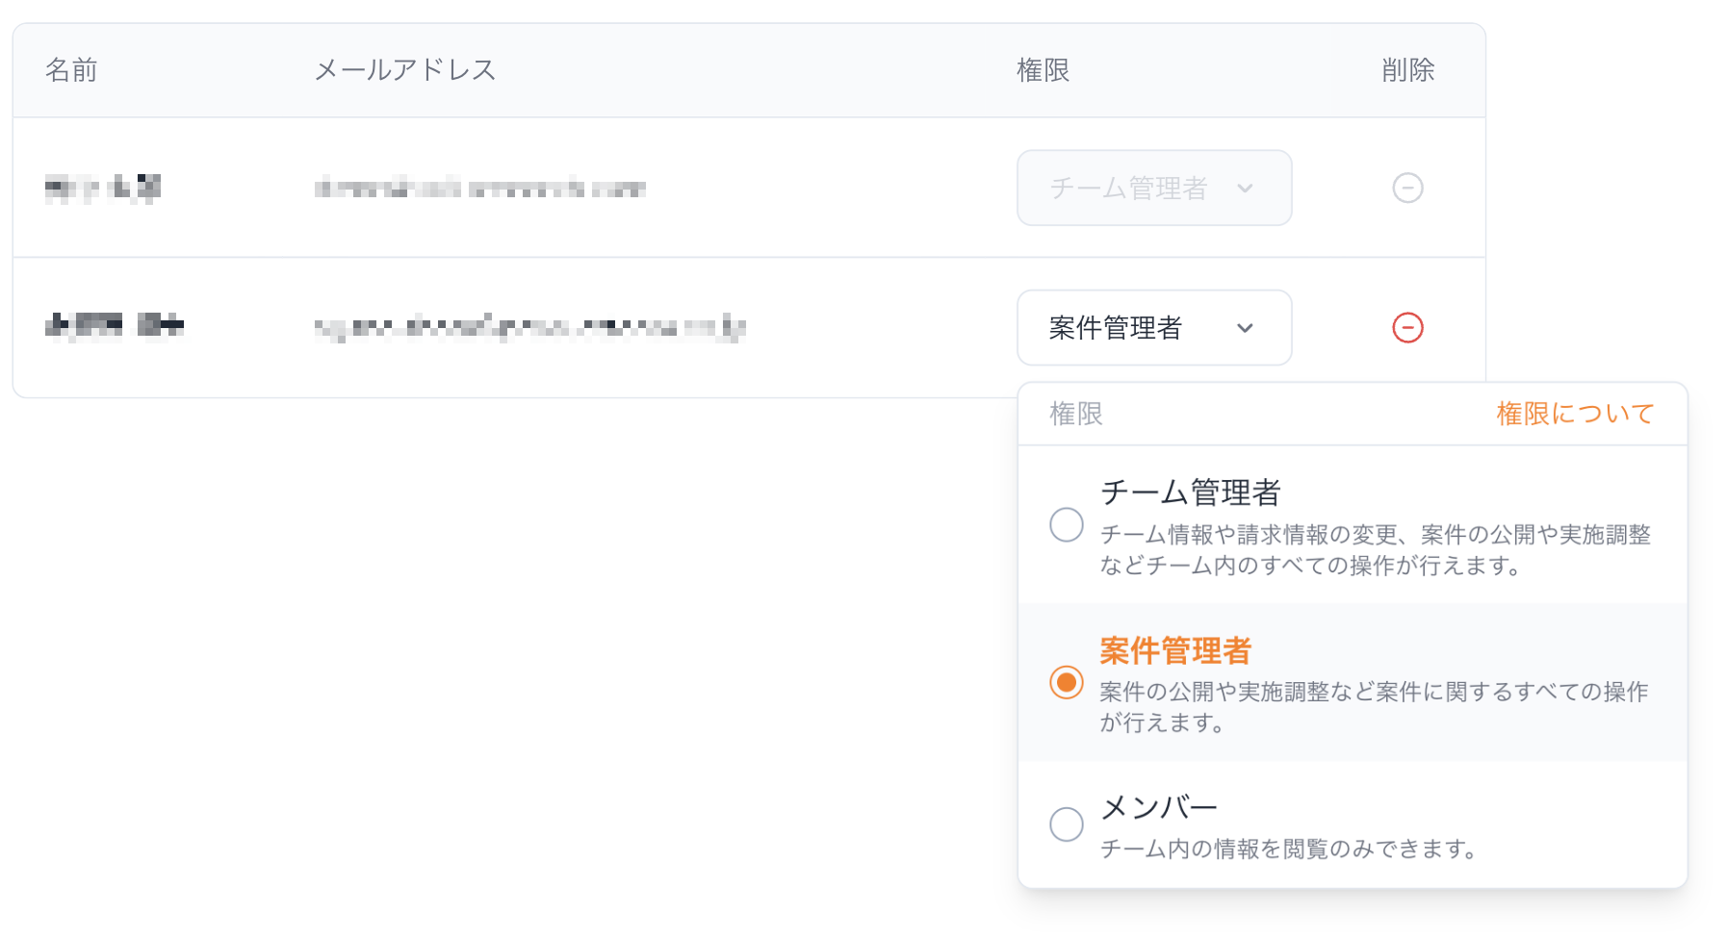Click the greyed chevron beside チーム管理者 in first row
Viewport: 1727px width, 937px height.
click(1245, 188)
